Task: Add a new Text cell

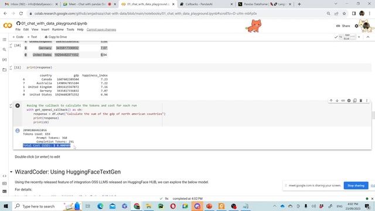Action: point(32,37)
